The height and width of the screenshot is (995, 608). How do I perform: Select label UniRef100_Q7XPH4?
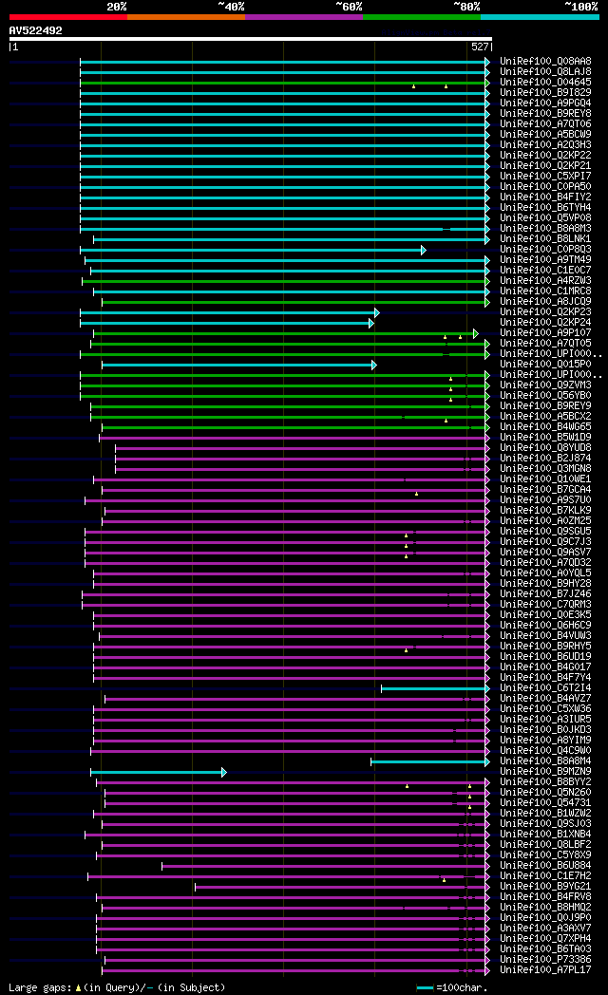545,939
